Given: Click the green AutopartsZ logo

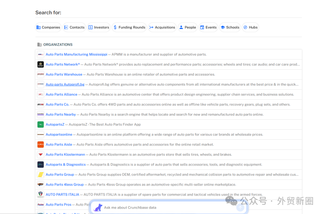Looking at the screenshot, I should 40,125.
